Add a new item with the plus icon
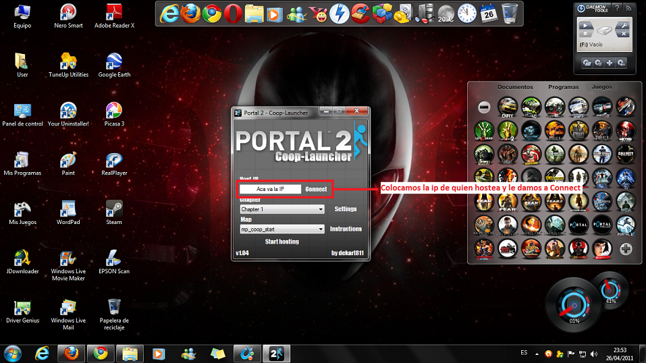 point(626,249)
